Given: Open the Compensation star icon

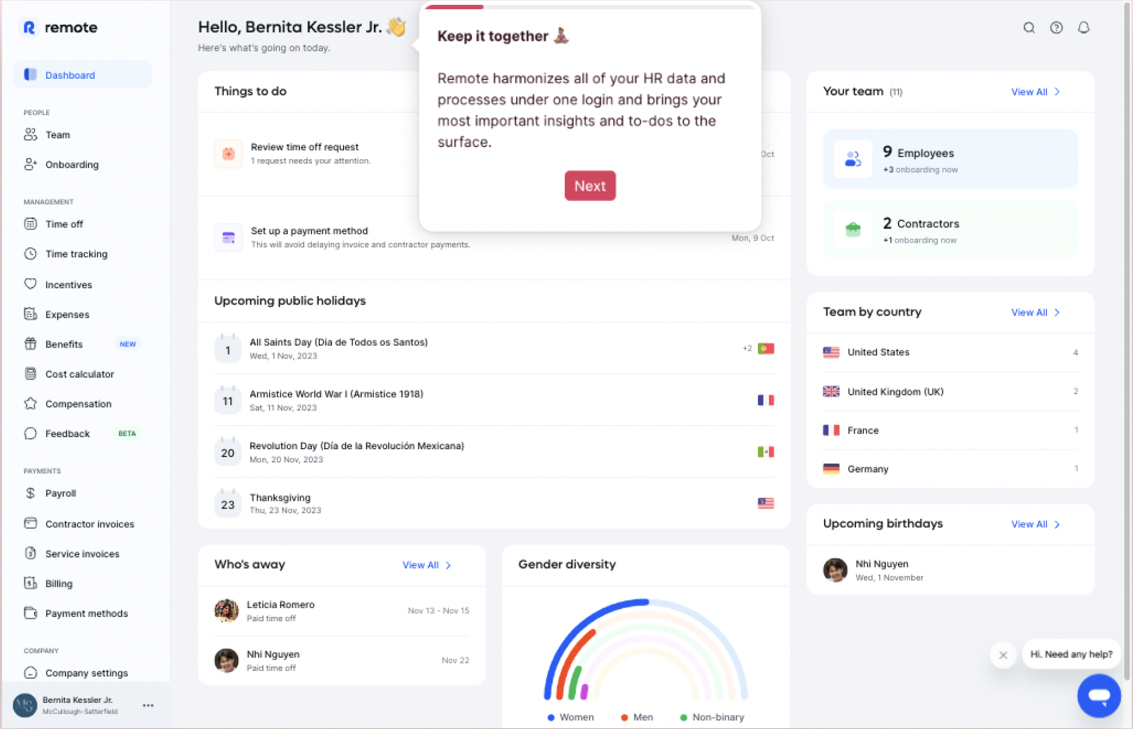Looking at the screenshot, I should (x=31, y=403).
